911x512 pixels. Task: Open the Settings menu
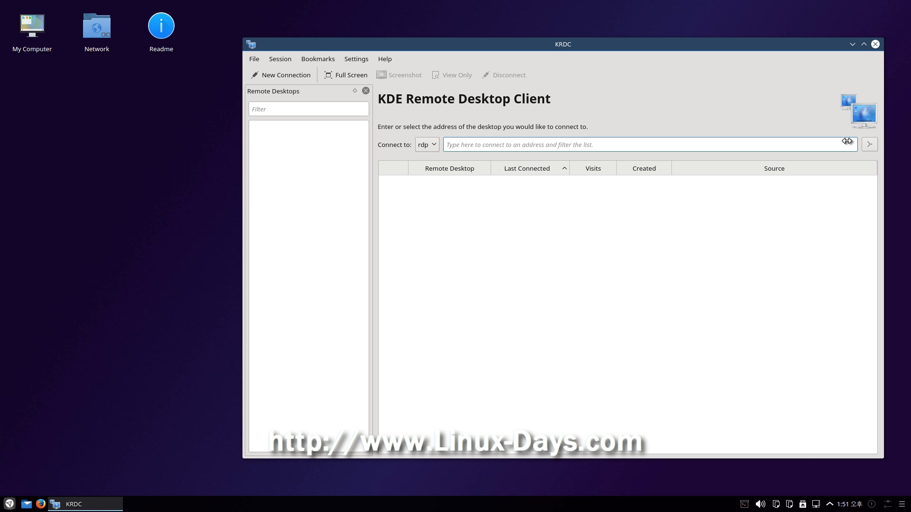[x=356, y=59]
